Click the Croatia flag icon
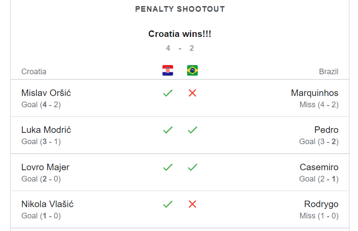358x231 pixels. tap(168, 70)
